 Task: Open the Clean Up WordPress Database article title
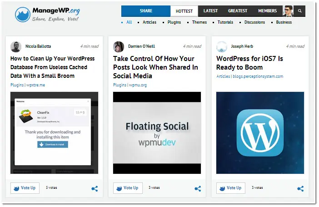(53, 67)
